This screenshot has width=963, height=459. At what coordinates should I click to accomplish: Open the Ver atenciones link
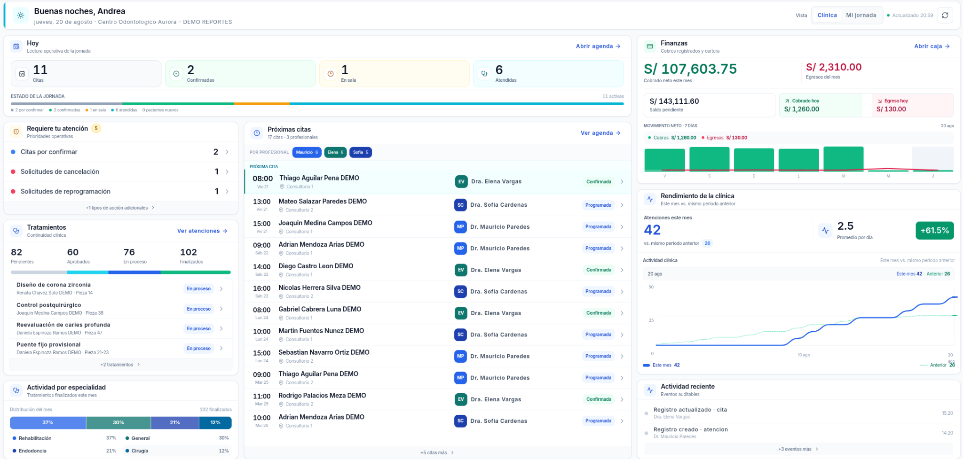click(202, 231)
